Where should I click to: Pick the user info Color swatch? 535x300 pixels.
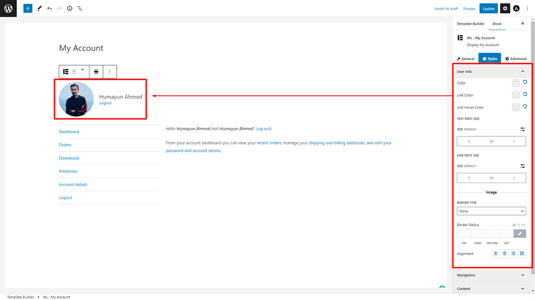click(x=516, y=83)
